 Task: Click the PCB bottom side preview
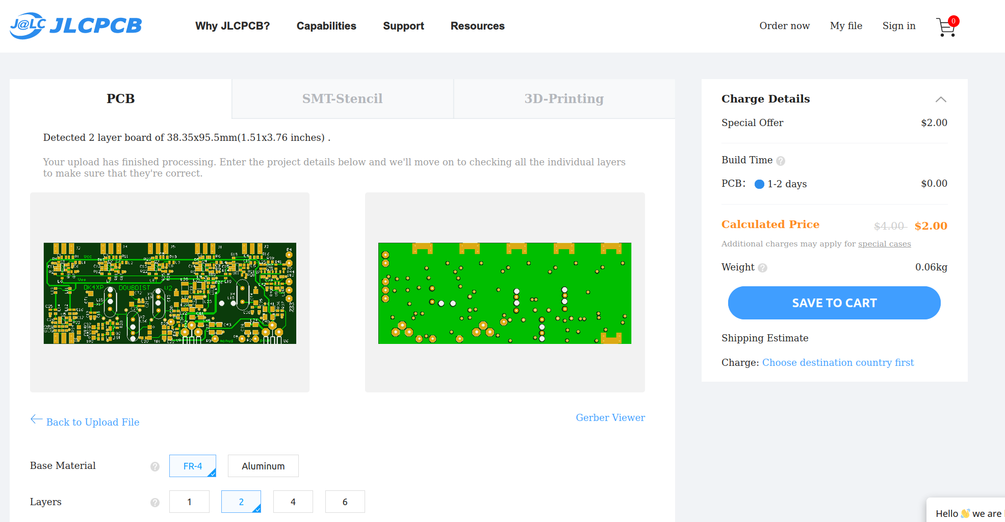point(505,292)
